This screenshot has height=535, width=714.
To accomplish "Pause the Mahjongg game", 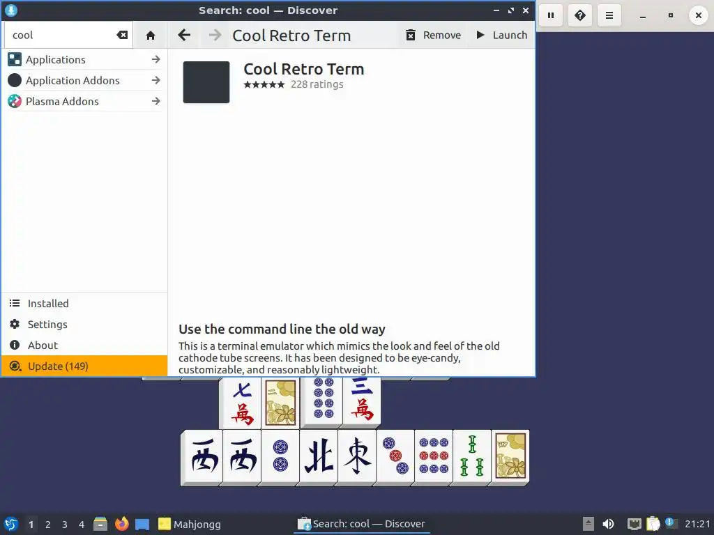I will 551,15.
